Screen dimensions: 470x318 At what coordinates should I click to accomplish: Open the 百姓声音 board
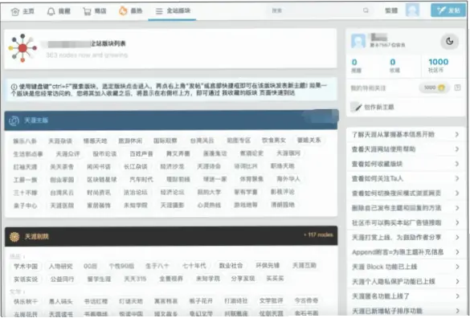(141, 153)
